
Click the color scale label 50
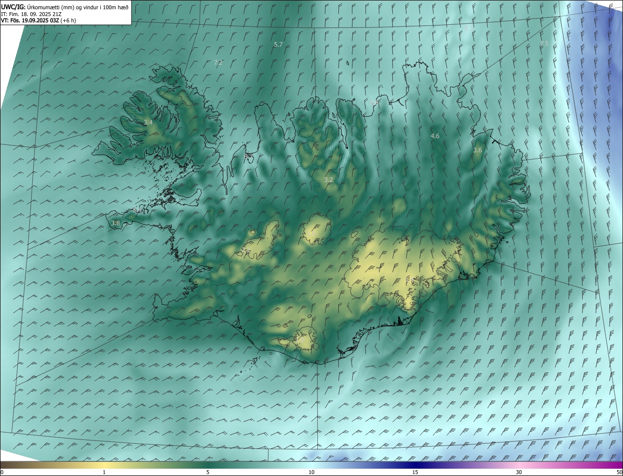[619, 472]
